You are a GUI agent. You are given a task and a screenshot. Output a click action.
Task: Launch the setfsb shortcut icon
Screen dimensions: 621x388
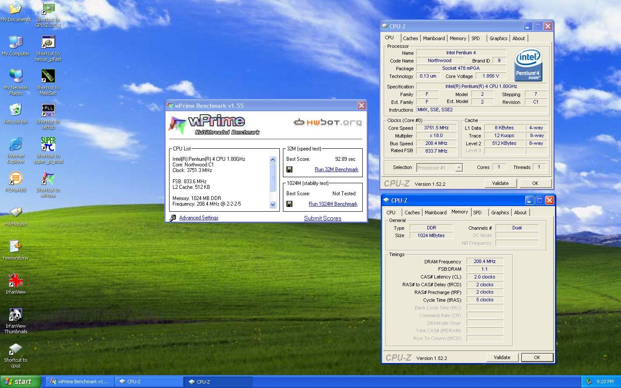[x=48, y=110]
